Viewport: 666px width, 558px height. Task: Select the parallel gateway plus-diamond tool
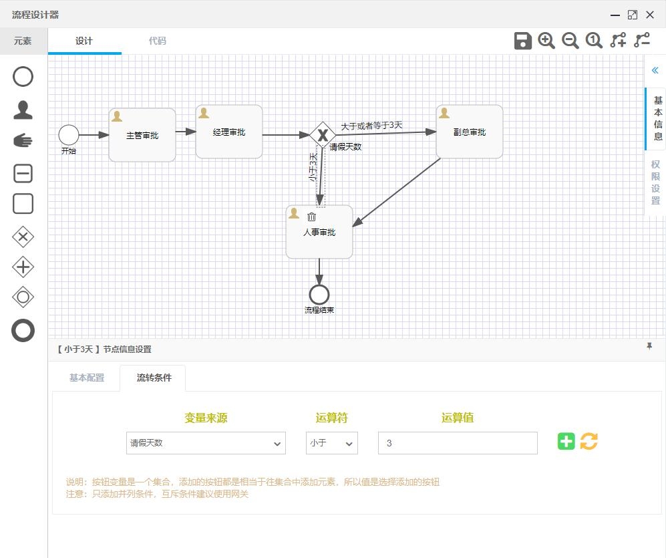(x=23, y=267)
